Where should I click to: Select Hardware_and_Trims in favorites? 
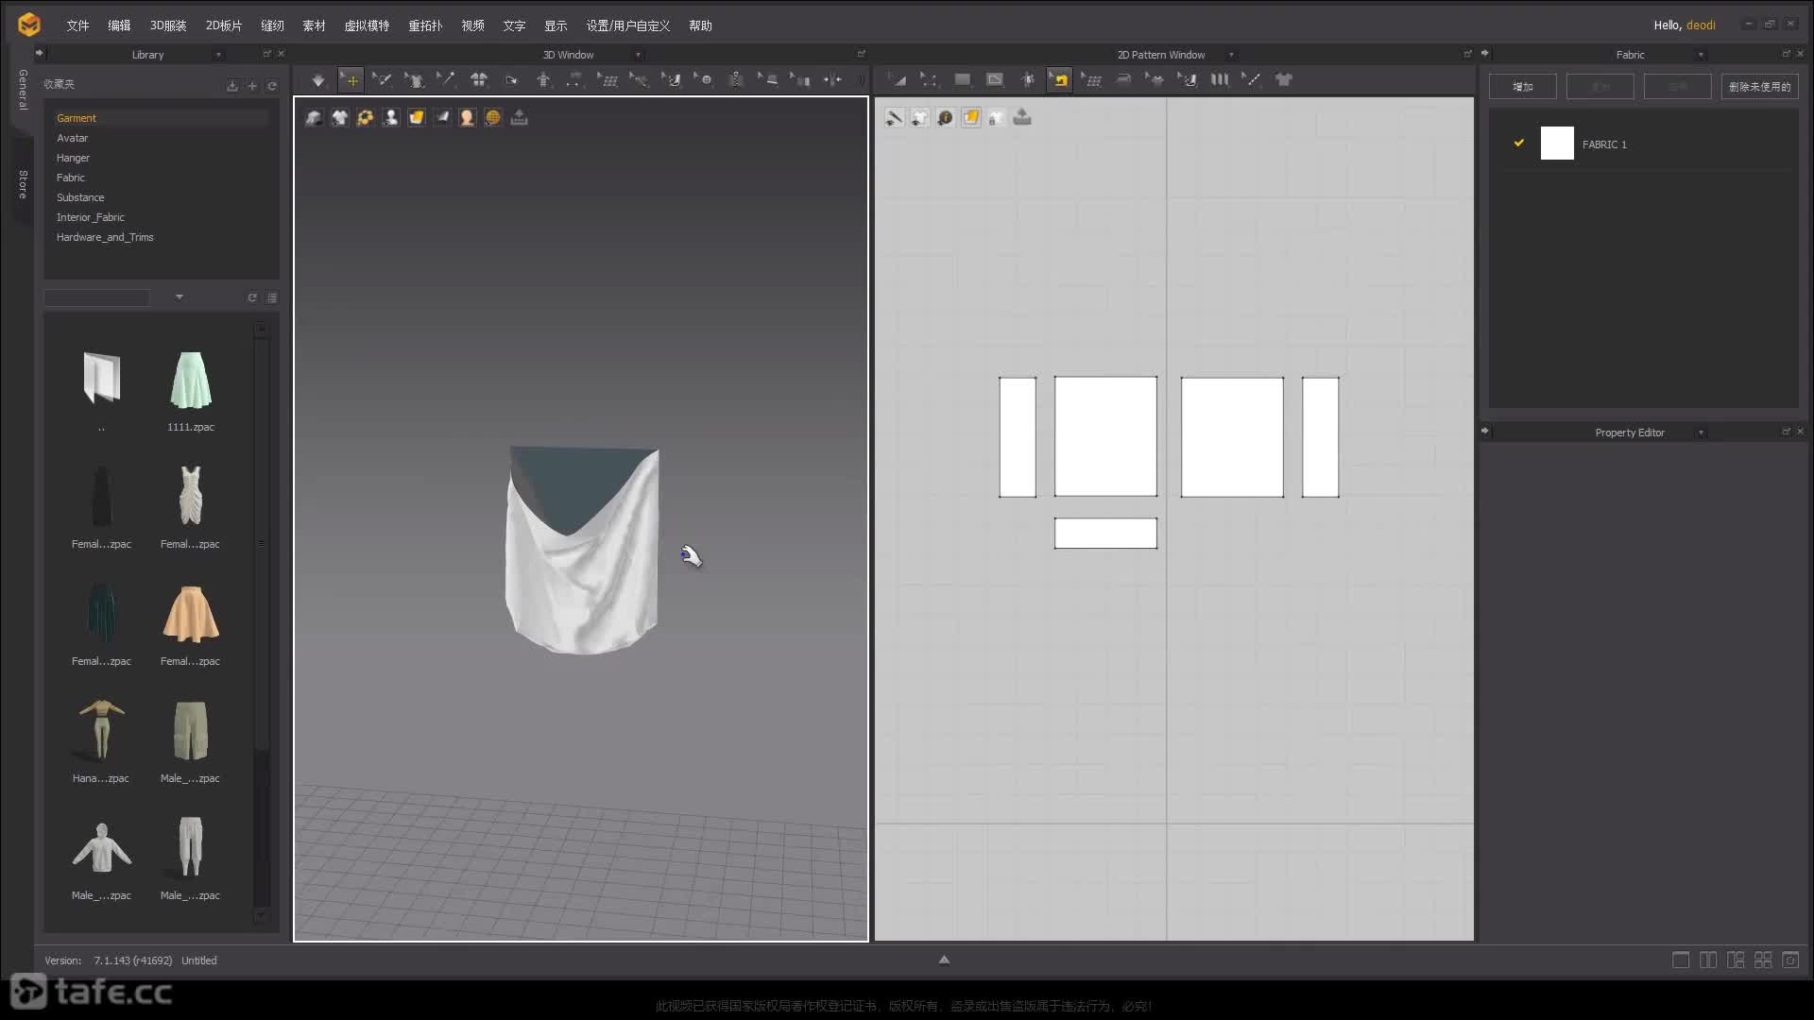click(105, 237)
